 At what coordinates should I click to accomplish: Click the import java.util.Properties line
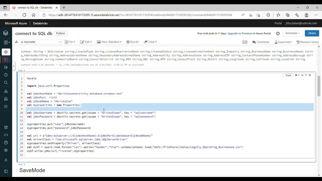click(x=48, y=86)
